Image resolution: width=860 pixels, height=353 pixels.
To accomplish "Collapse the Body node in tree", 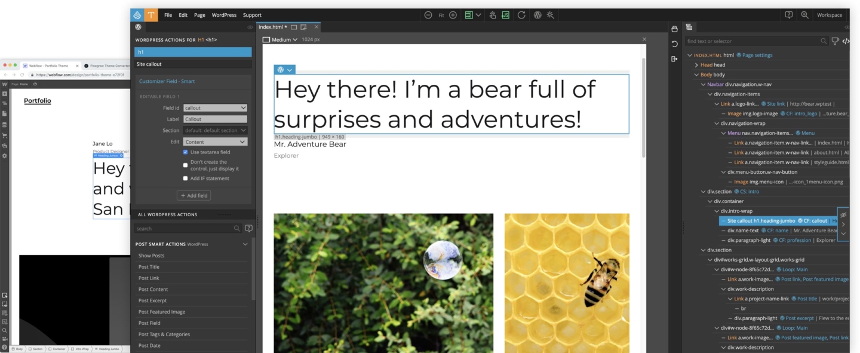I will (696, 75).
